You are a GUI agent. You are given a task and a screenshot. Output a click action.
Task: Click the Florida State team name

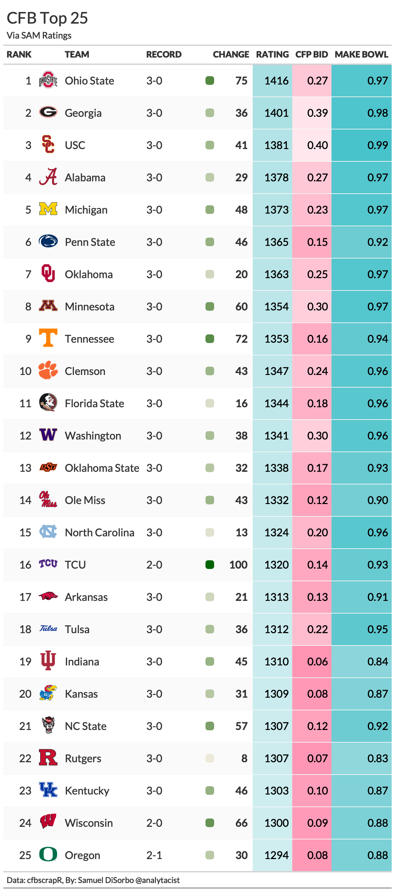pos(94,403)
